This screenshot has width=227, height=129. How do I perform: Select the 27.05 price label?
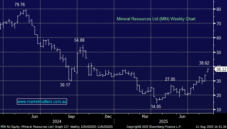point(170,79)
